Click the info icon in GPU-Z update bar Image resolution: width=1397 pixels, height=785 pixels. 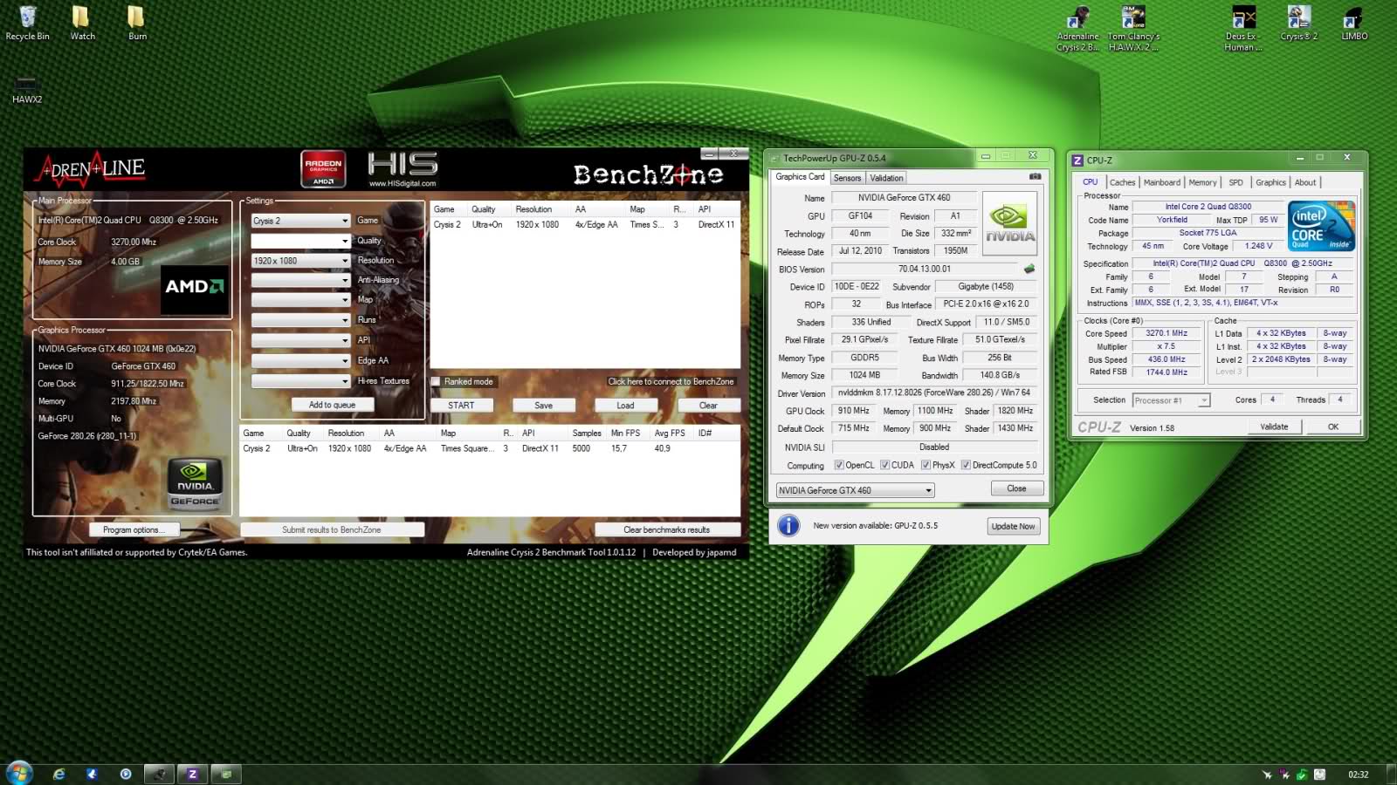tap(788, 525)
